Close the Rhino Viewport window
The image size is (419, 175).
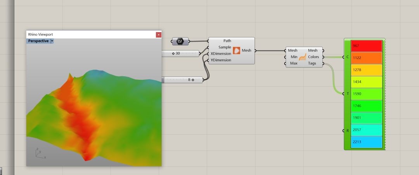(158, 35)
